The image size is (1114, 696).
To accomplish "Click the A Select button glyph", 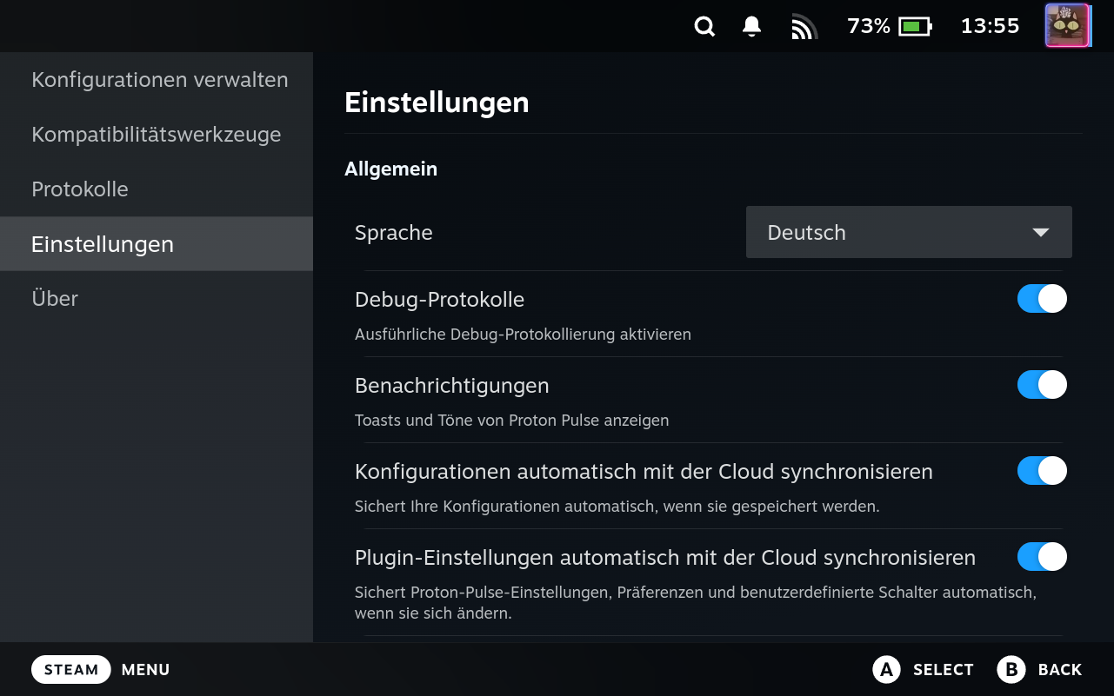I will pos(886,670).
